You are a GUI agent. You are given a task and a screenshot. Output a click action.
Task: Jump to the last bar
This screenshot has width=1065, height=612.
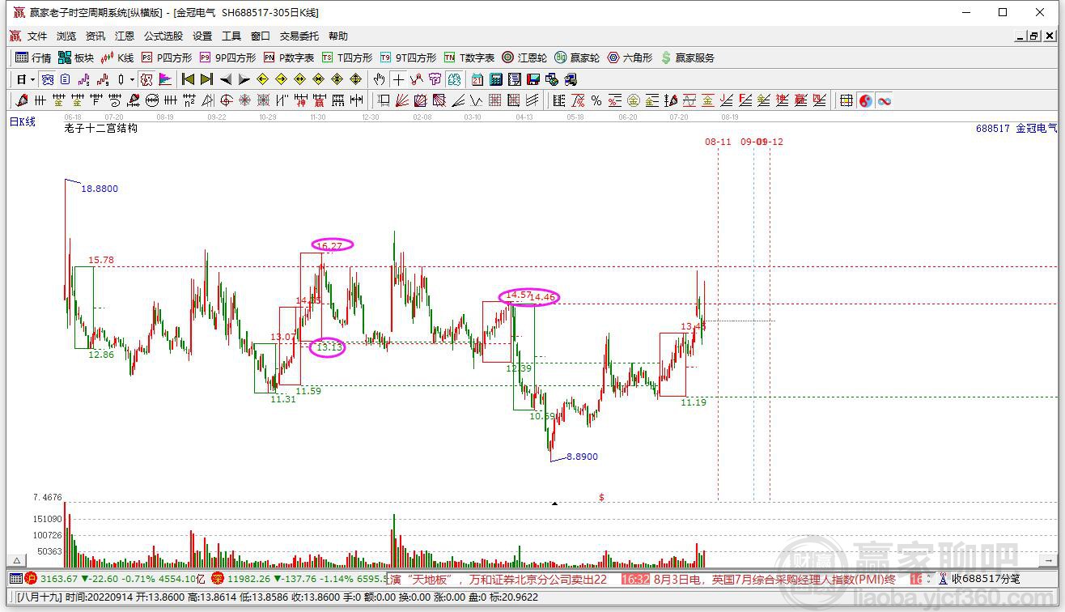(206, 79)
